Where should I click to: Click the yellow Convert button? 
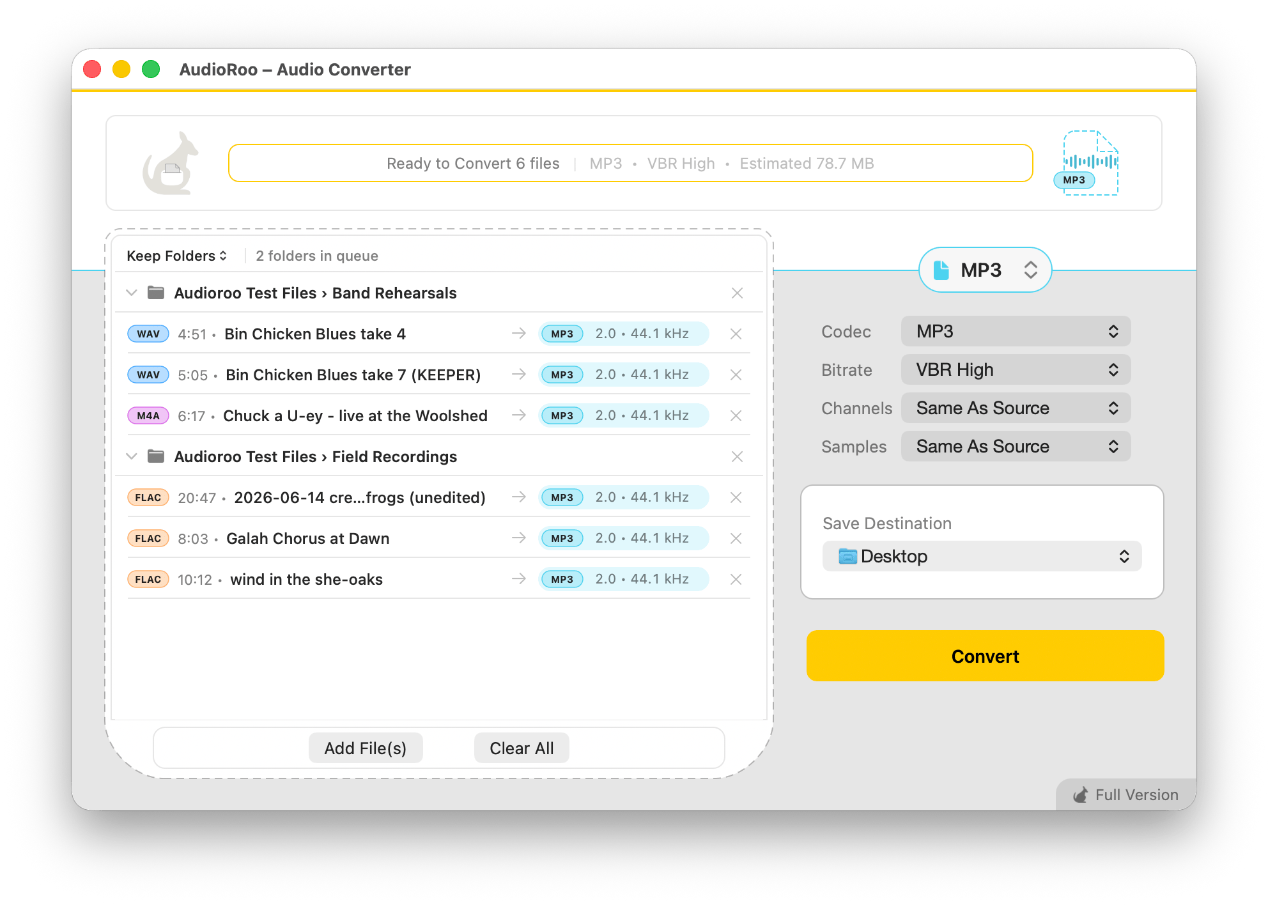[985, 656]
